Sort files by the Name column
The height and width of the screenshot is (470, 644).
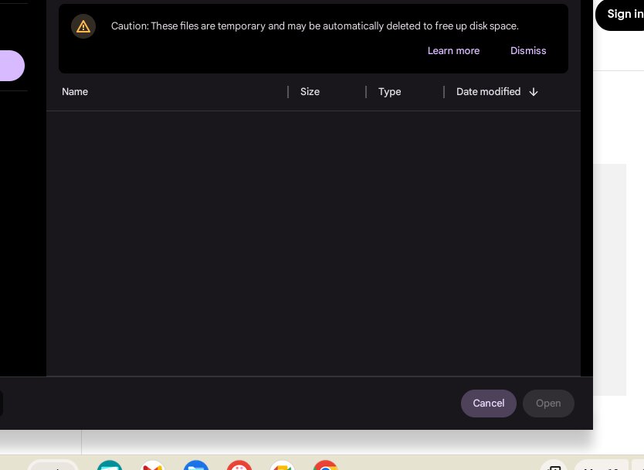[75, 92]
